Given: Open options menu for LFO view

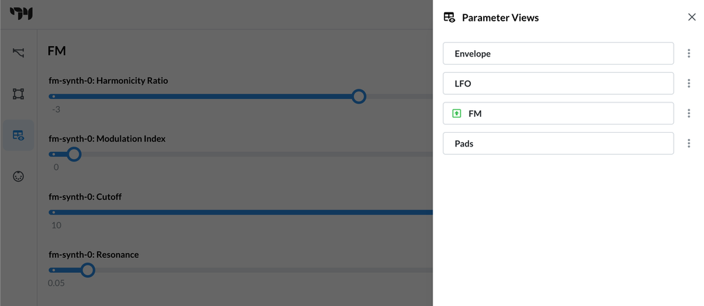Looking at the screenshot, I should (689, 84).
